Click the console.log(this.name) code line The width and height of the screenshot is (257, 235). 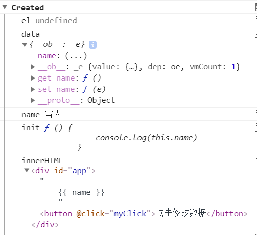(x=146, y=138)
